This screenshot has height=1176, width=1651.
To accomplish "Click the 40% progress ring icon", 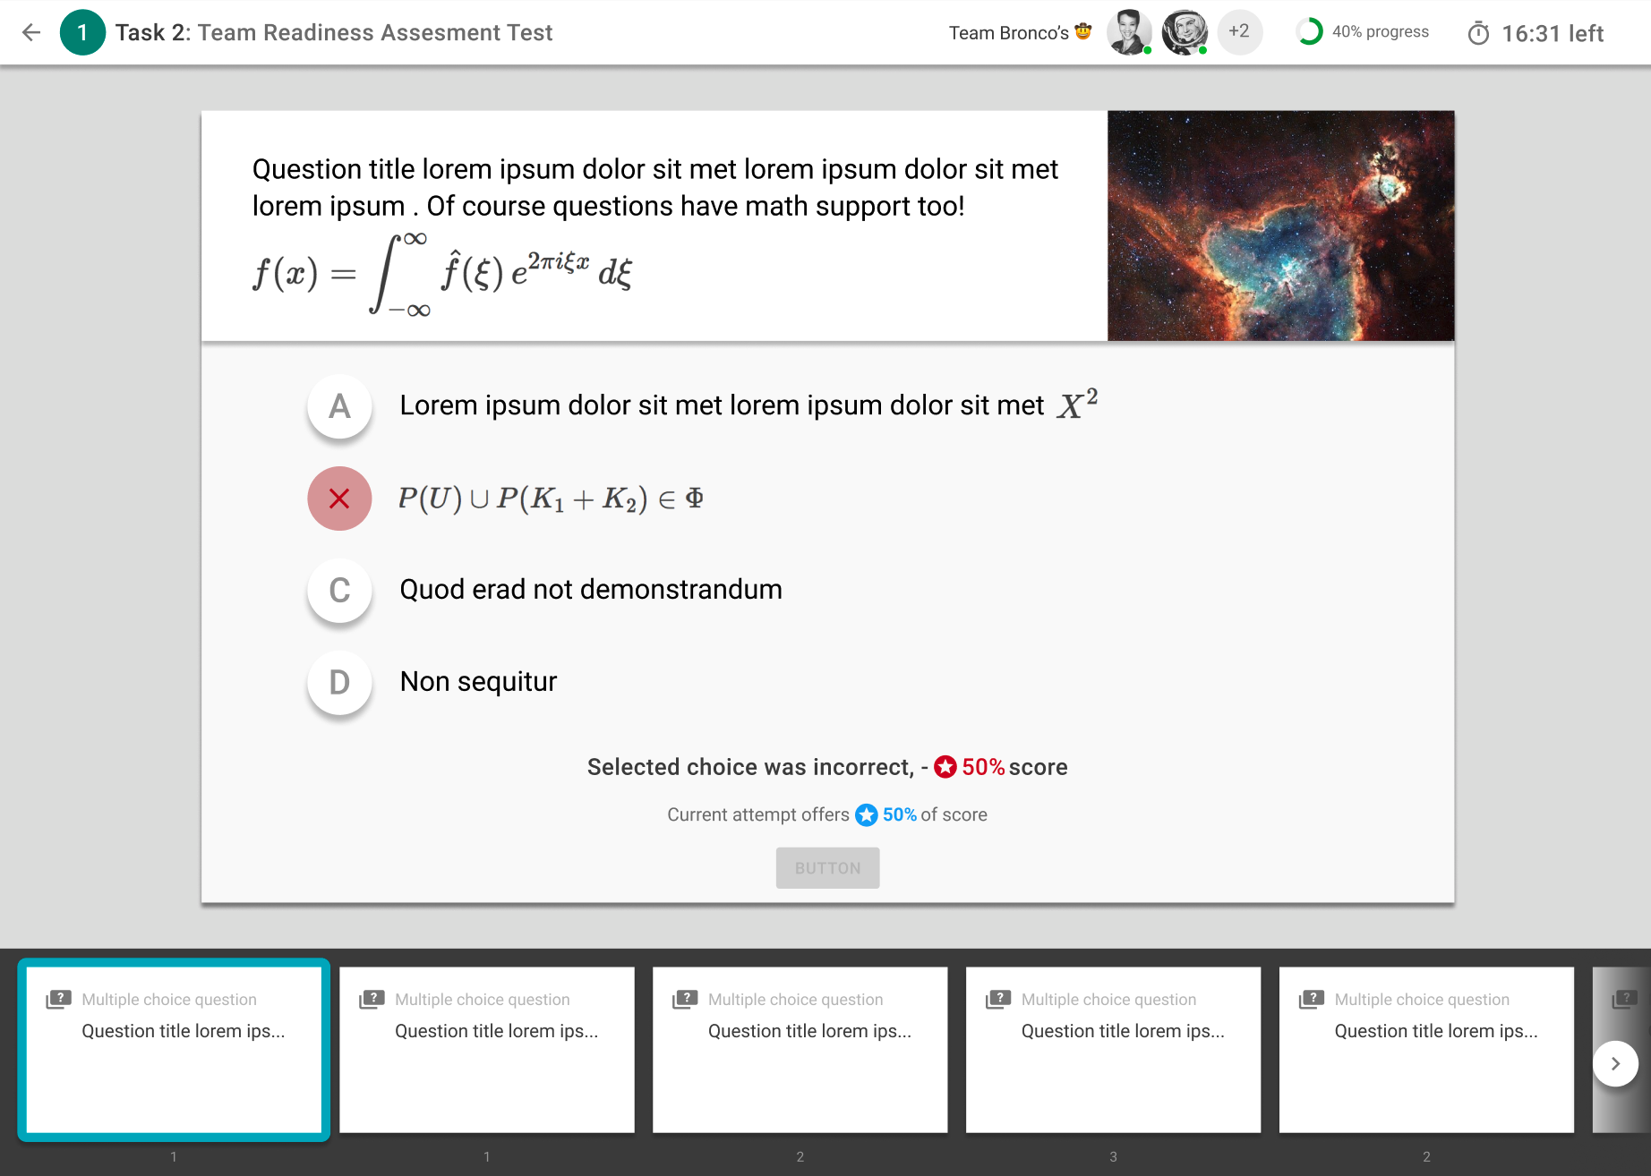I will point(1309,32).
